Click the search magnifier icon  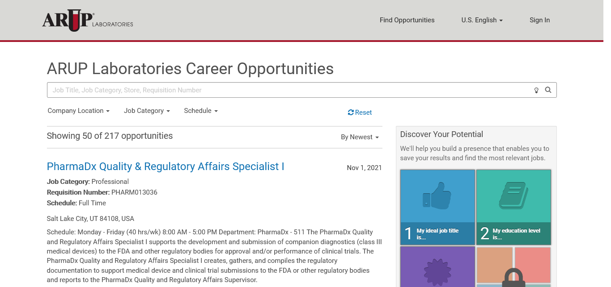pos(548,90)
